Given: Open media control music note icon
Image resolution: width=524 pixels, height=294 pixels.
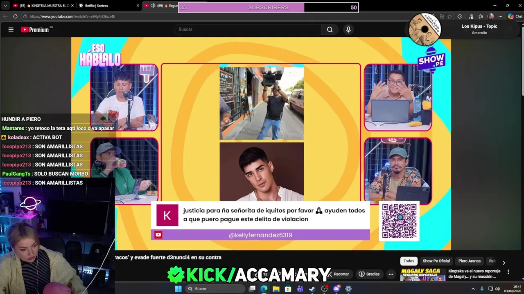Looking at the screenshot, I should pos(471,16).
